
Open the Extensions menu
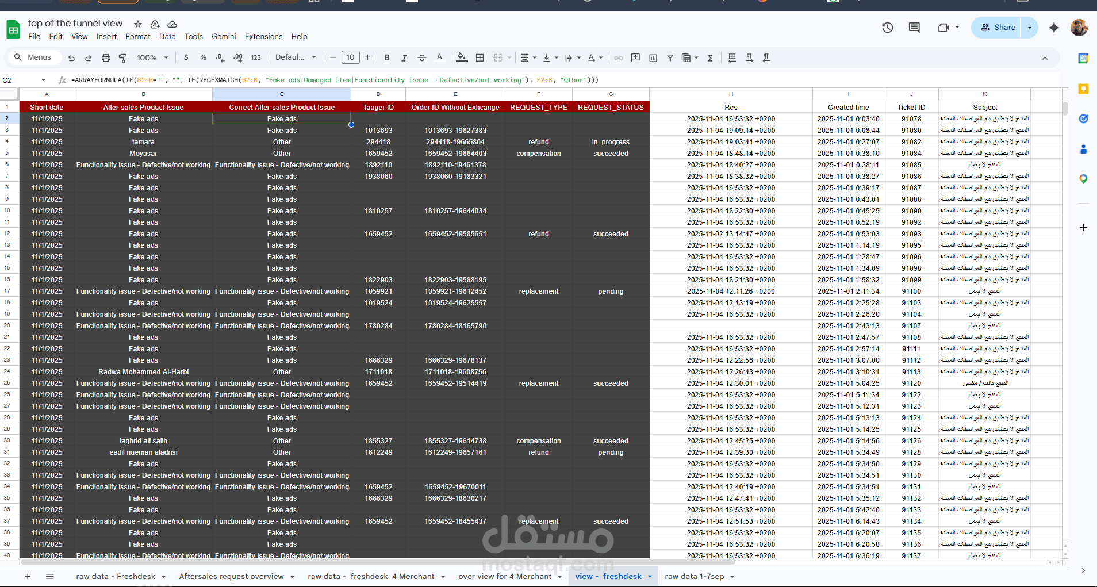pos(263,36)
